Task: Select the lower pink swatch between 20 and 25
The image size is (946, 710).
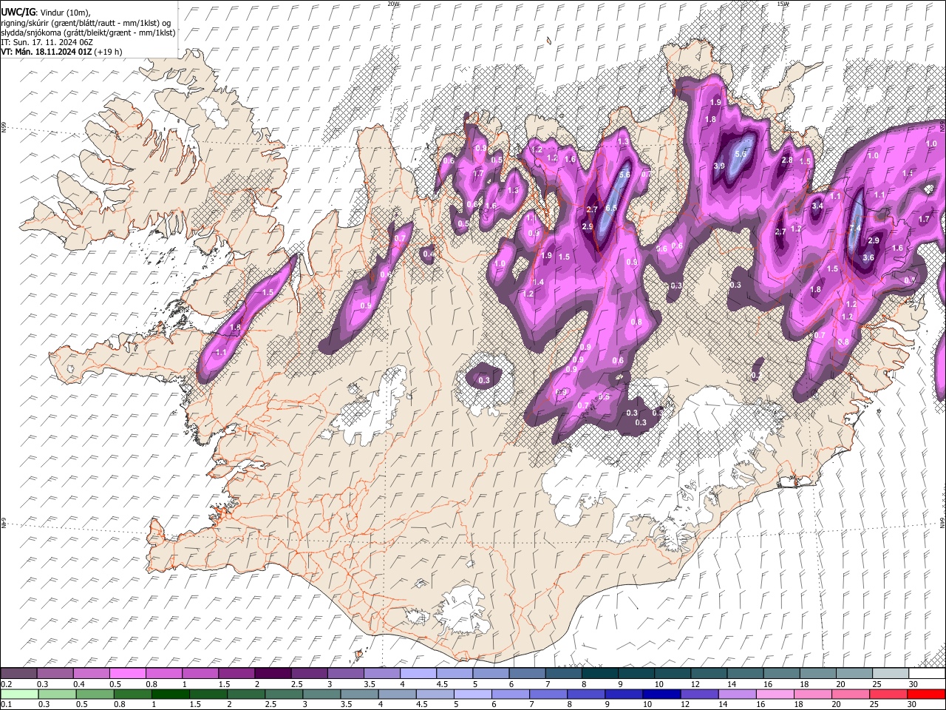Action: (849, 694)
